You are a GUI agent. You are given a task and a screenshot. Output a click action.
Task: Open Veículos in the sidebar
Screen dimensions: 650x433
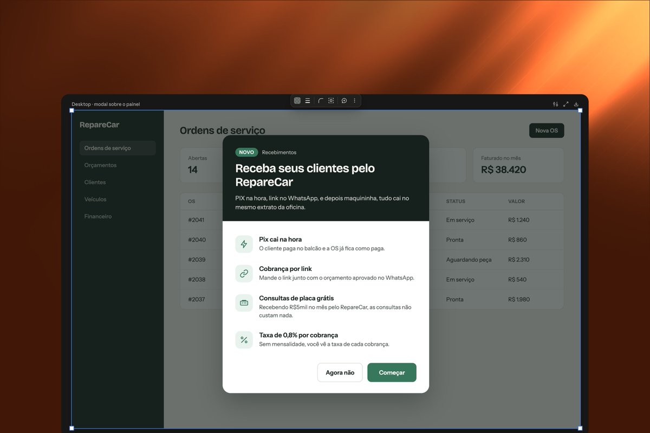tap(95, 199)
